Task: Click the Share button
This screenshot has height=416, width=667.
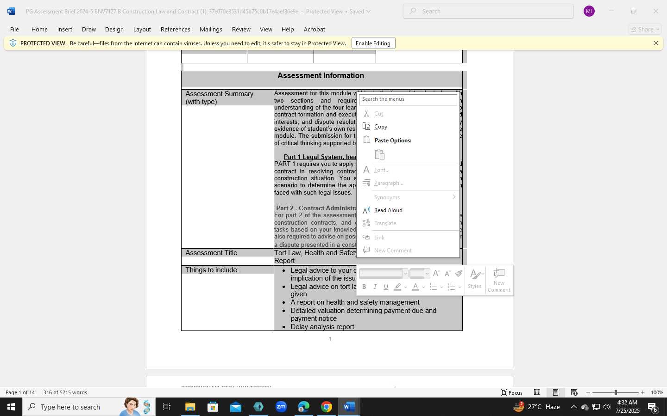Action: coord(645,29)
